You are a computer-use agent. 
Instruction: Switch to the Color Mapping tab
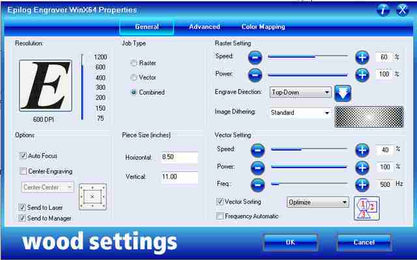263,27
